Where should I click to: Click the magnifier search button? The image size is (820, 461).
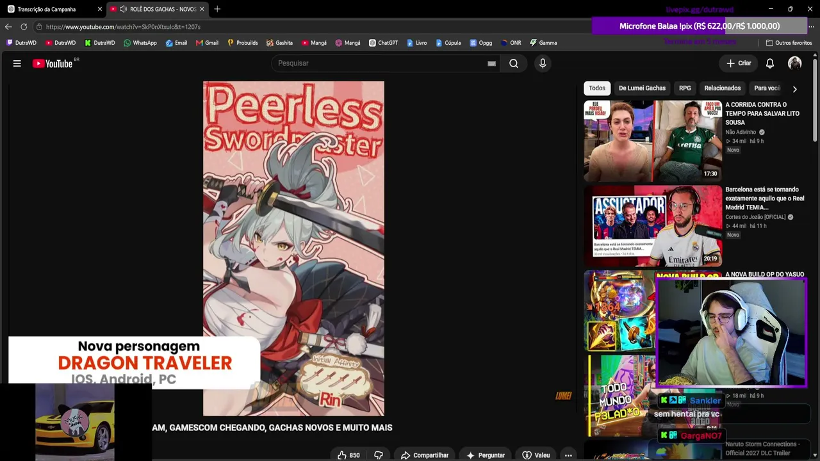tap(514, 63)
